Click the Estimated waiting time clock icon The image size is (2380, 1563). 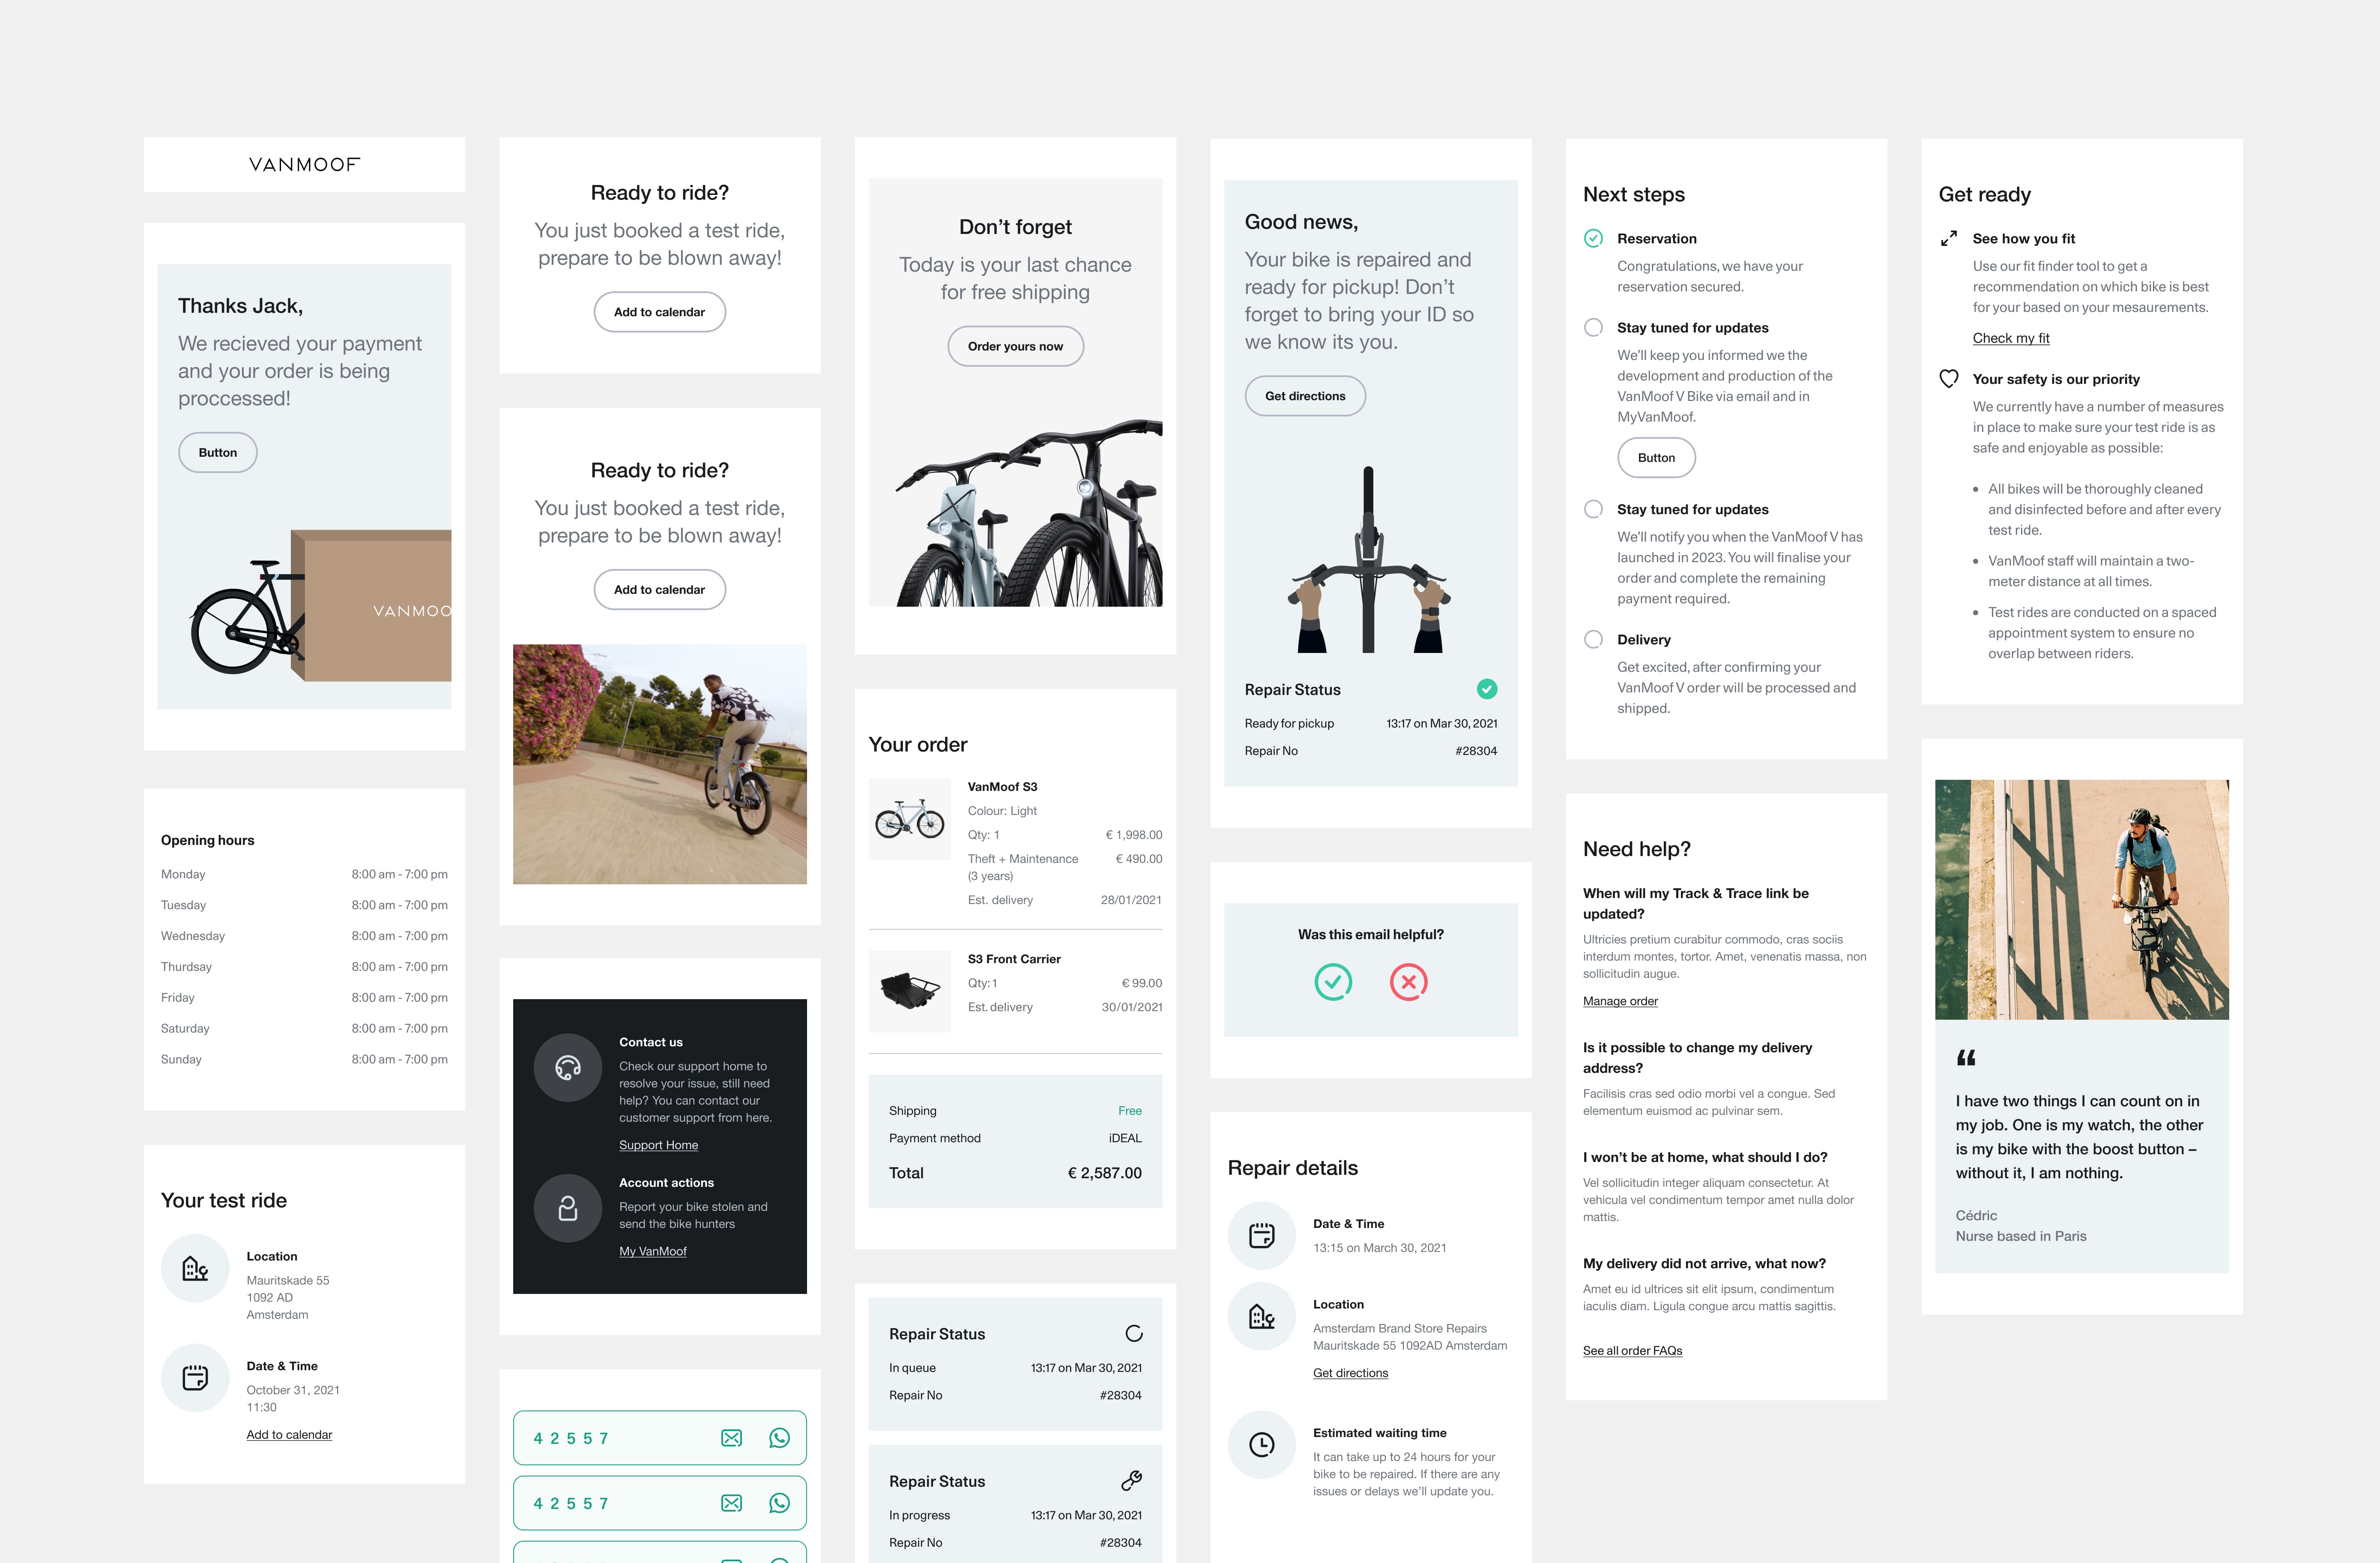pos(1262,1445)
